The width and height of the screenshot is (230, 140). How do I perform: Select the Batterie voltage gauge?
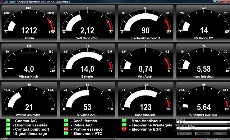(x=87, y=61)
